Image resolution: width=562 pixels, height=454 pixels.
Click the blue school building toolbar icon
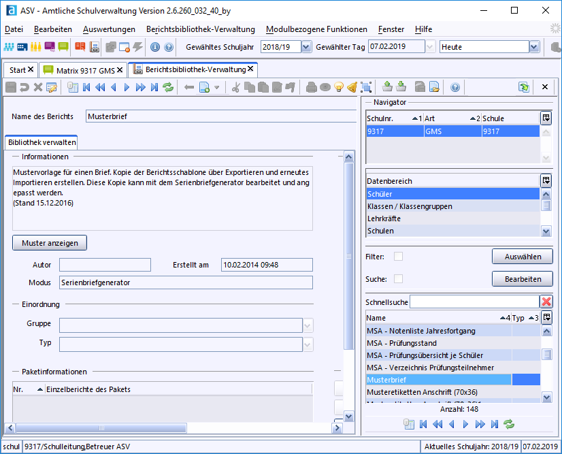pos(22,47)
